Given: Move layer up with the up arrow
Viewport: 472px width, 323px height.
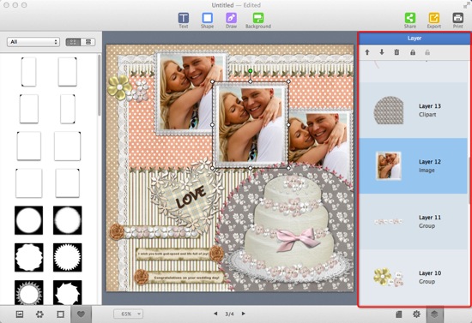Looking at the screenshot, I should click(x=367, y=52).
